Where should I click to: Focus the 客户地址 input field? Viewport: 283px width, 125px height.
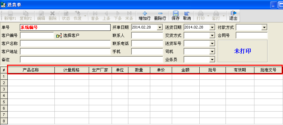tap(65, 51)
